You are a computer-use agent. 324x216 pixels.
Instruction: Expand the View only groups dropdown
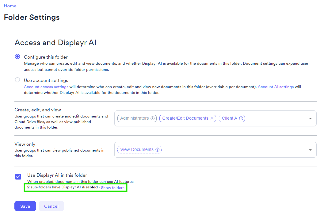(310, 150)
